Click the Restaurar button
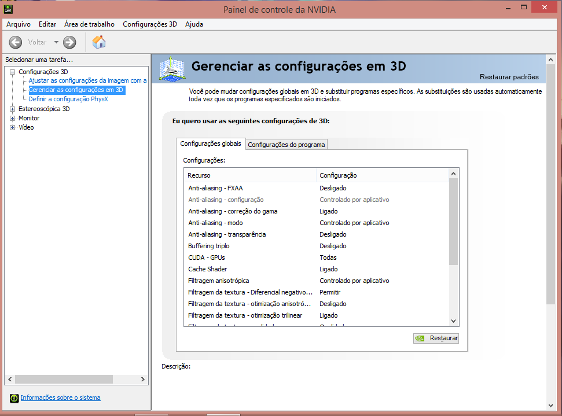The width and height of the screenshot is (562, 416). (x=436, y=338)
